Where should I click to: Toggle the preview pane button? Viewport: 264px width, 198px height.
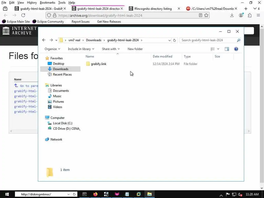coord(227,49)
